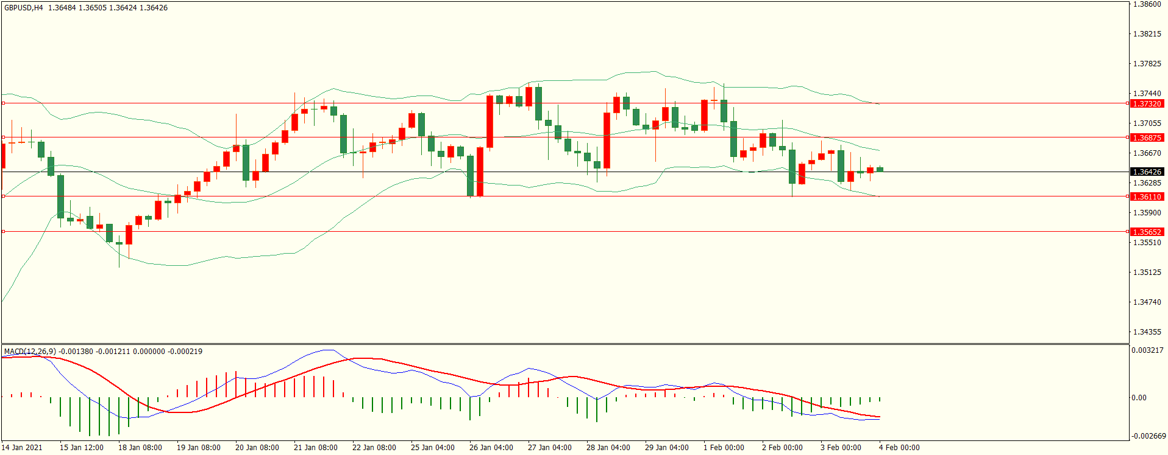Click the 21 Jan 08:00 time label

(x=316, y=448)
